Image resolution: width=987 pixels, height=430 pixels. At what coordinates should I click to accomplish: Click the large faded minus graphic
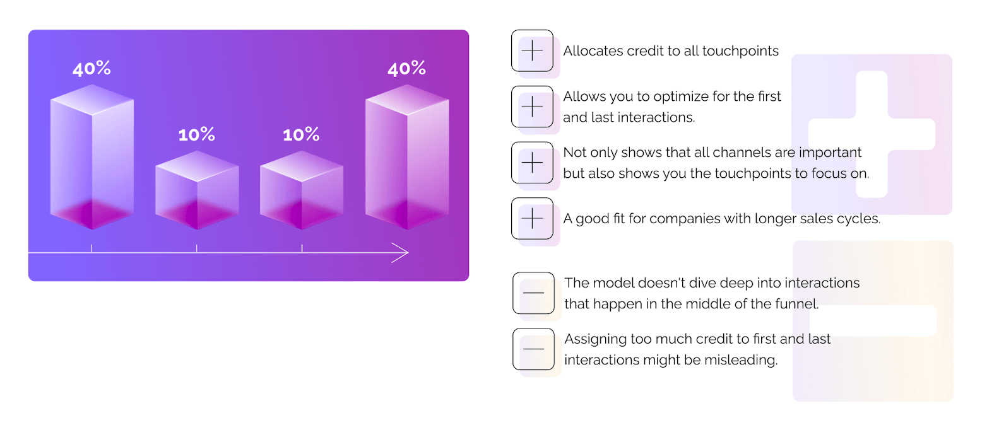click(x=873, y=320)
